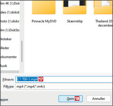This screenshot has width=113, height=106.
Task: Select the Pinnacle MyDVD folder label
Action: click(x=44, y=21)
